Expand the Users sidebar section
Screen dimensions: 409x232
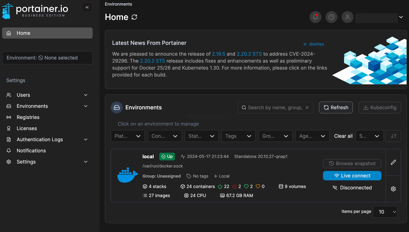tap(86, 95)
